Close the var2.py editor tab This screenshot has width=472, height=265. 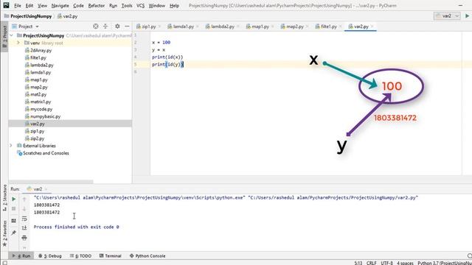[x=372, y=26]
